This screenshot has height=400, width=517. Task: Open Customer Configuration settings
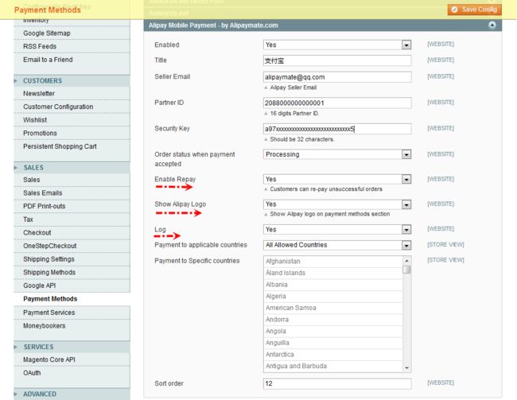(x=72, y=107)
